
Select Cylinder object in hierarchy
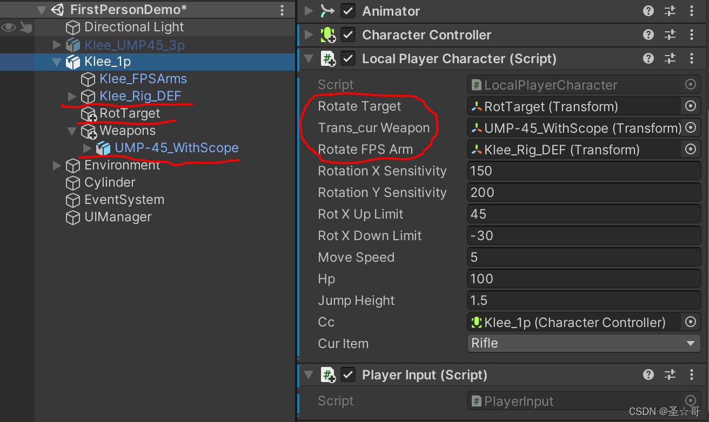[110, 182]
